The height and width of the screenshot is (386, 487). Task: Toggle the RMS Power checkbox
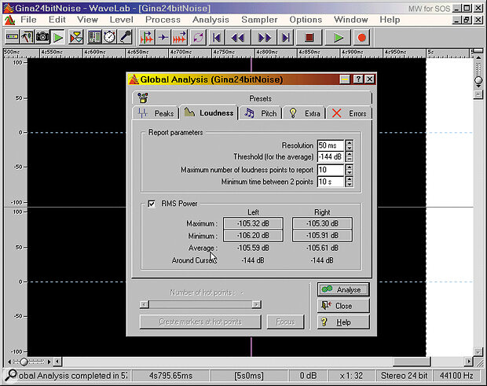point(152,204)
